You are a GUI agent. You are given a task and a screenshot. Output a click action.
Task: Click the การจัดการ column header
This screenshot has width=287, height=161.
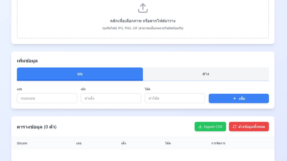(x=218, y=143)
